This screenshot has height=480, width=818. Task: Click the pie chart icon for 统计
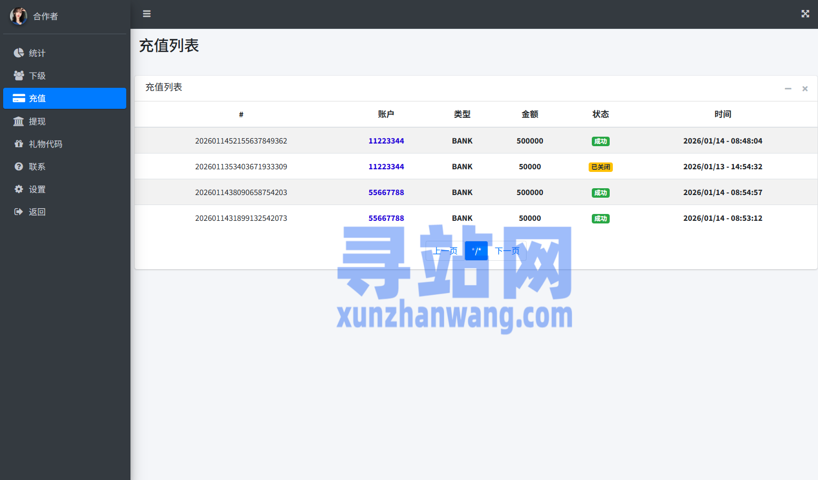point(19,53)
